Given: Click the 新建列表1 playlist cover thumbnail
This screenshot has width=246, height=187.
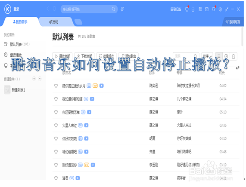Looking at the screenshot, I should (x=7, y=90).
